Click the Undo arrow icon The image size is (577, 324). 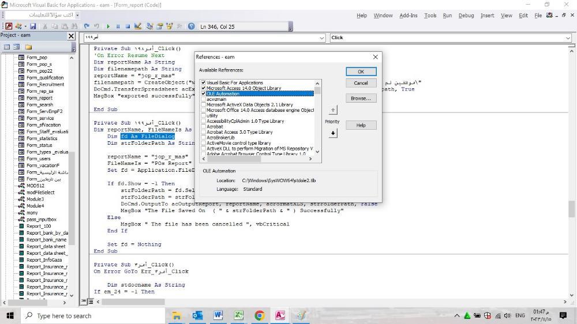coord(87,26)
